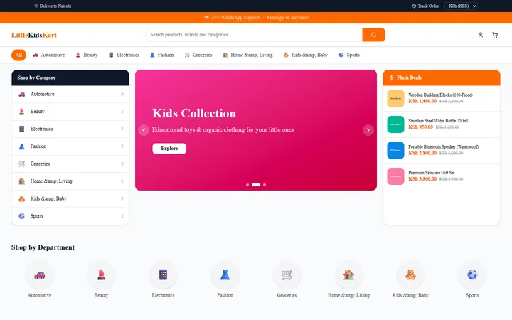Open Sports in the Shop by Category sidebar
The height and width of the screenshot is (320, 512).
coord(70,216)
